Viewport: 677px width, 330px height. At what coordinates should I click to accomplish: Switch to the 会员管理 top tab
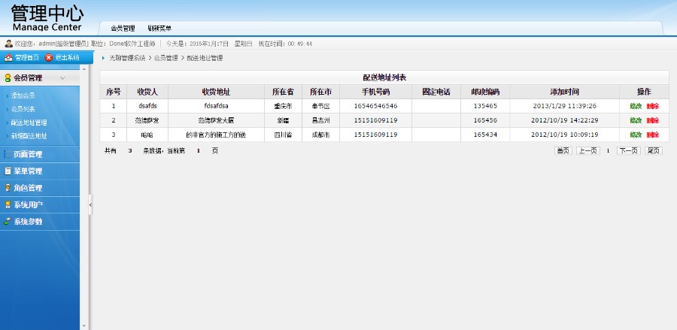coord(123,29)
